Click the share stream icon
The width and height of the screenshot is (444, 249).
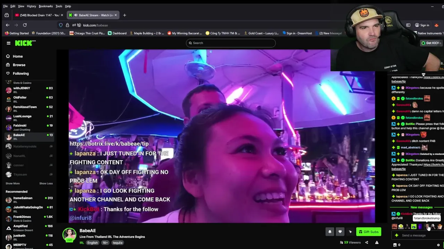(x=367, y=242)
